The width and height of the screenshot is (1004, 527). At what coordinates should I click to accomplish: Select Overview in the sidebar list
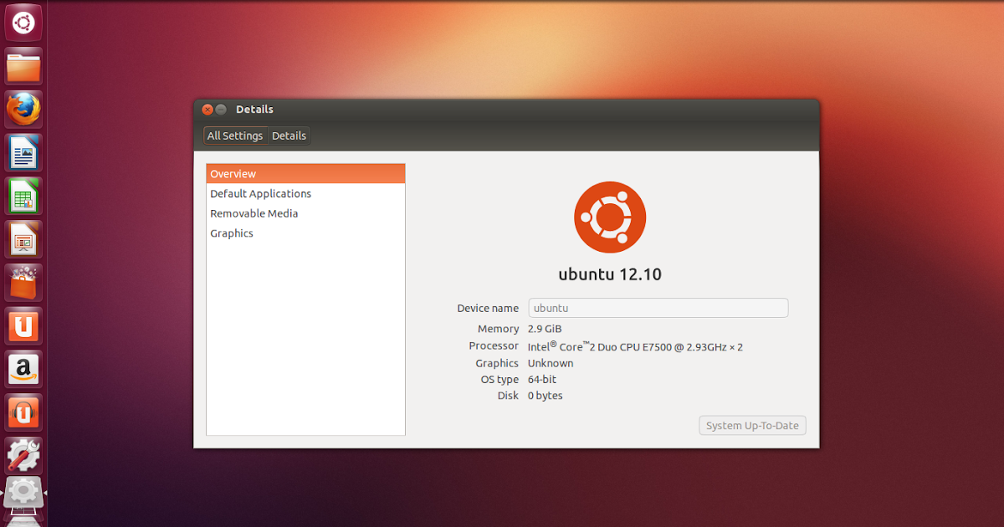click(x=305, y=174)
